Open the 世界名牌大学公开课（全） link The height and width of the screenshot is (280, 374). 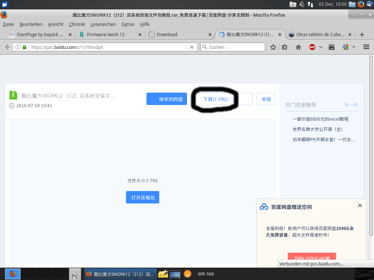(317, 129)
